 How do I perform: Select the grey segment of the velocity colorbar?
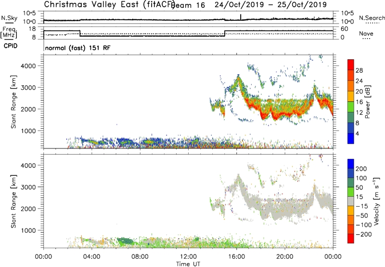pyautogui.click(x=351, y=201)
